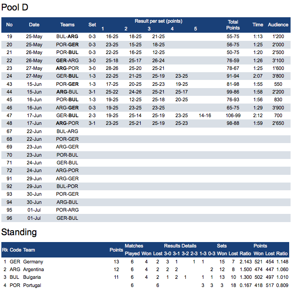Image resolution: width=291 pixels, height=292 pixels.
Task: Click the POR-ARG match on 01-Jul
Action: point(67,210)
